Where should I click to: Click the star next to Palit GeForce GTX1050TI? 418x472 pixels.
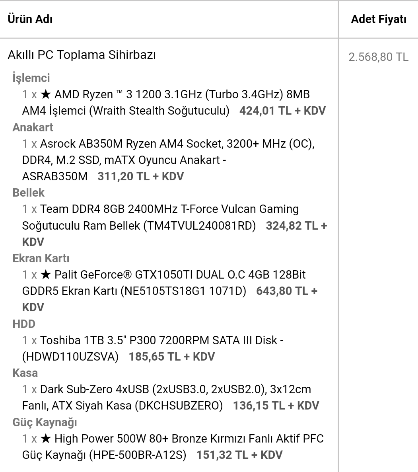[46, 275]
